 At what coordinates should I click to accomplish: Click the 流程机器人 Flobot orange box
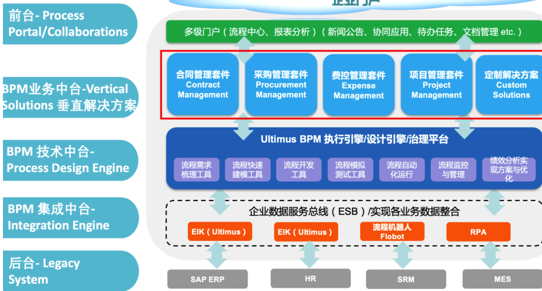(392, 232)
